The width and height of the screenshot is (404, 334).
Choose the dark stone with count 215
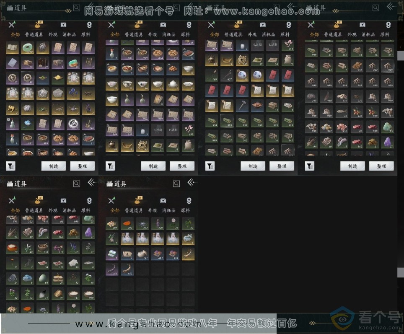point(311,96)
